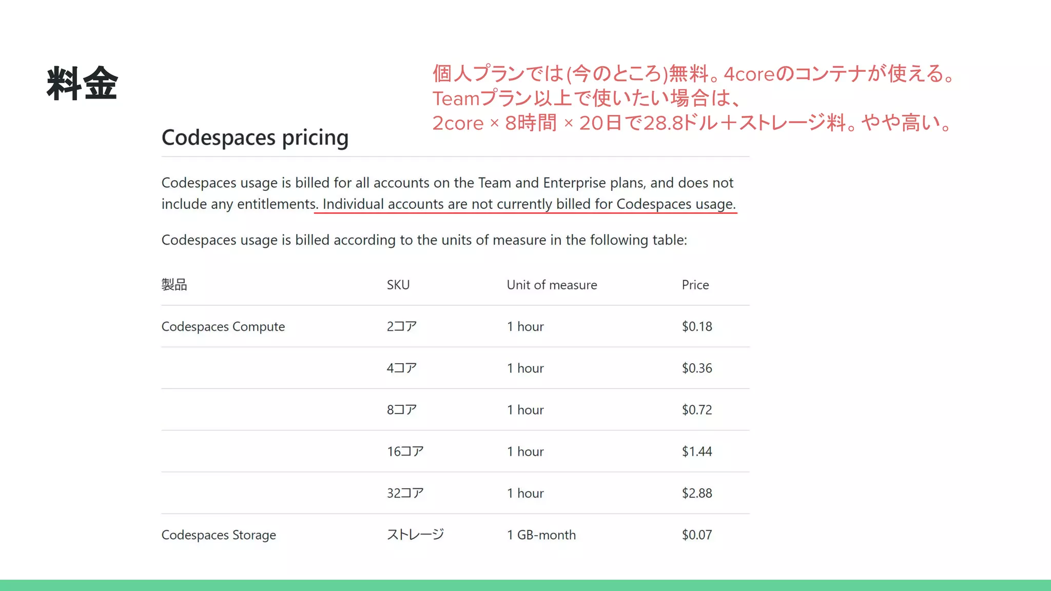Image resolution: width=1051 pixels, height=591 pixels.
Task: Click the red note line starting 個人プランでは
Action: tap(693, 73)
